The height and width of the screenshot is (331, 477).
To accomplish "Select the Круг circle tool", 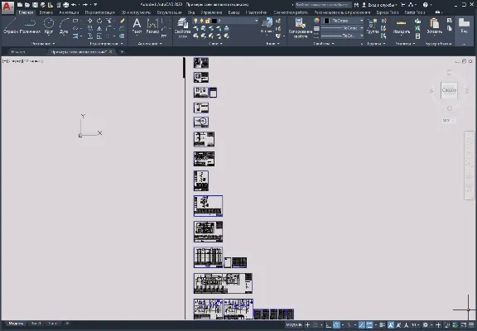I will click(x=49, y=26).
